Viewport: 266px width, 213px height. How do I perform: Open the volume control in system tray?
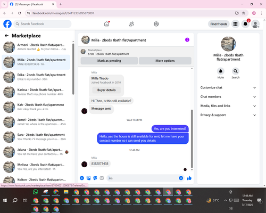click(x=230, y=208)
